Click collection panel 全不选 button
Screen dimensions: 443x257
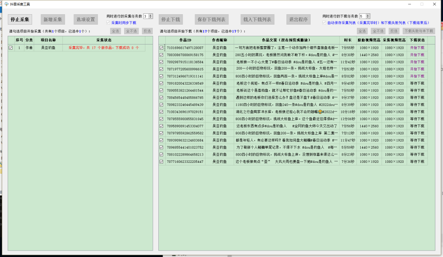[132, 31]
